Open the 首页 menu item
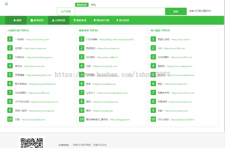Viewport: 225px width, 148px height. (16, 20)
